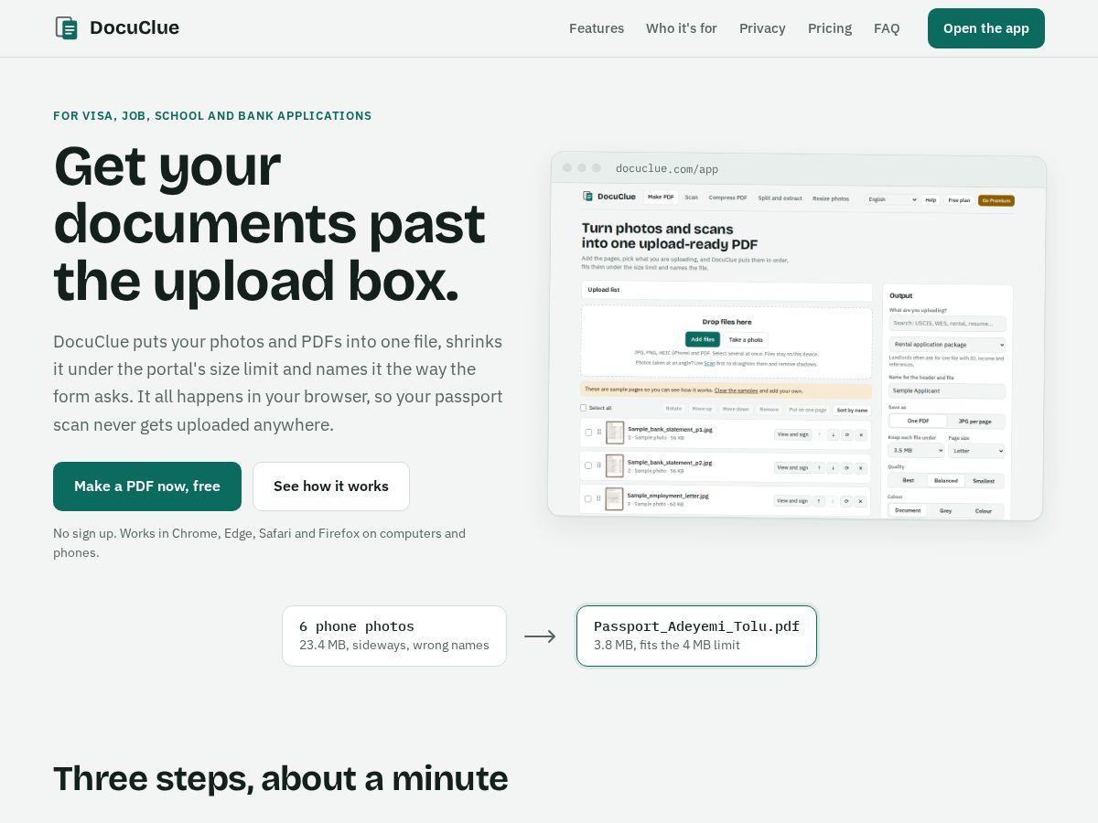
Task: Switch to the Make PDF tab
Action: click(x=661, y=198)
